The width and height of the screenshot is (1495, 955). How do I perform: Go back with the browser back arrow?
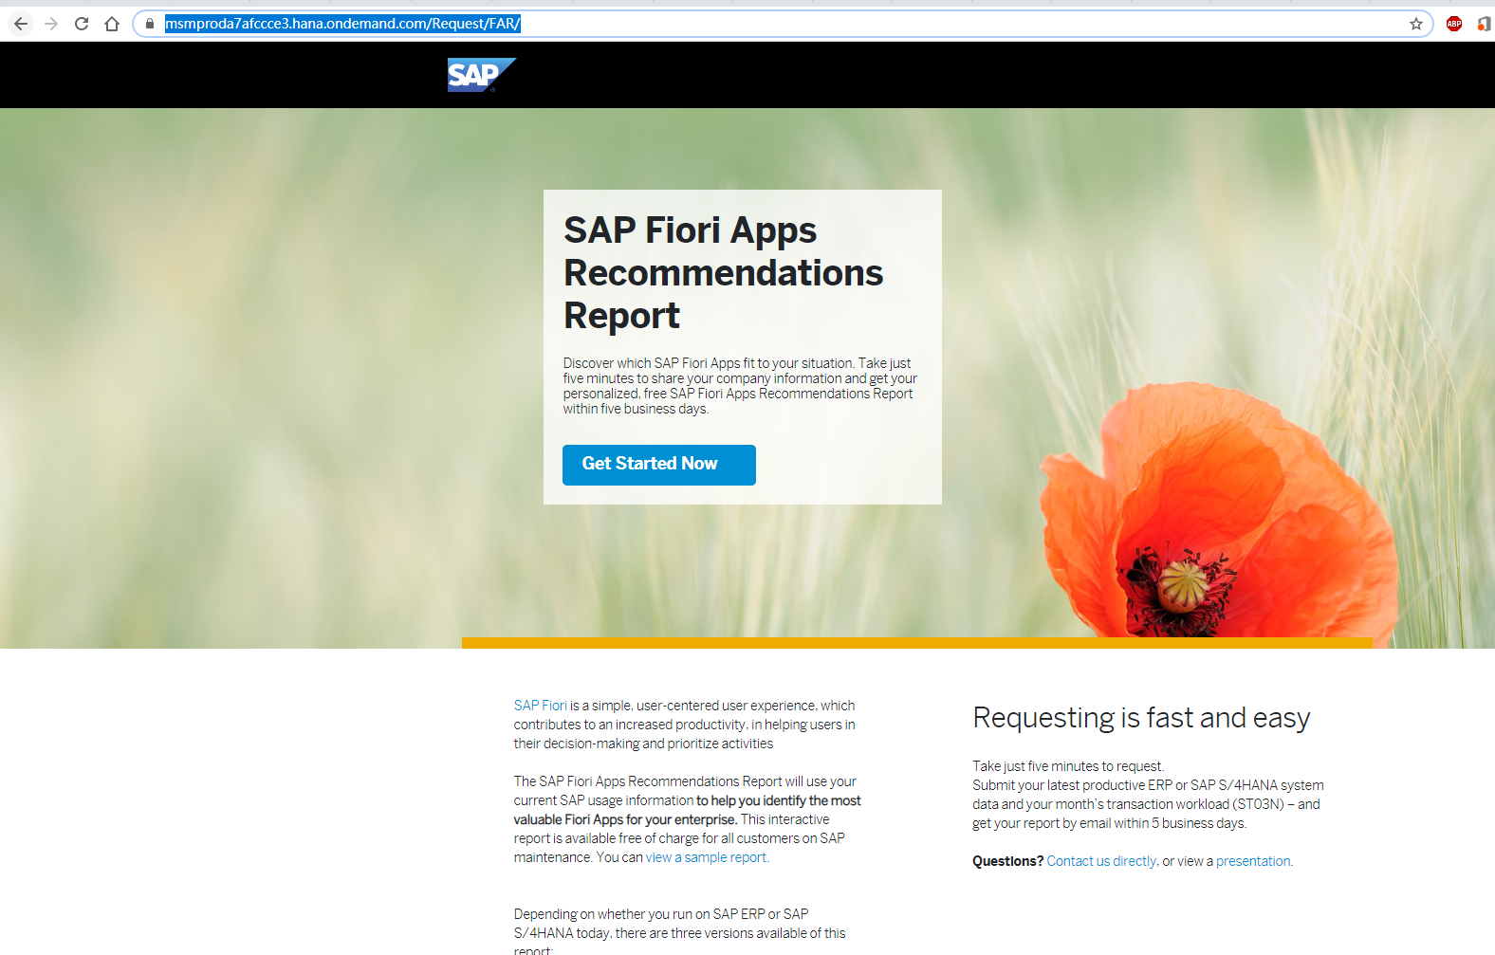(x=21, y=24)
